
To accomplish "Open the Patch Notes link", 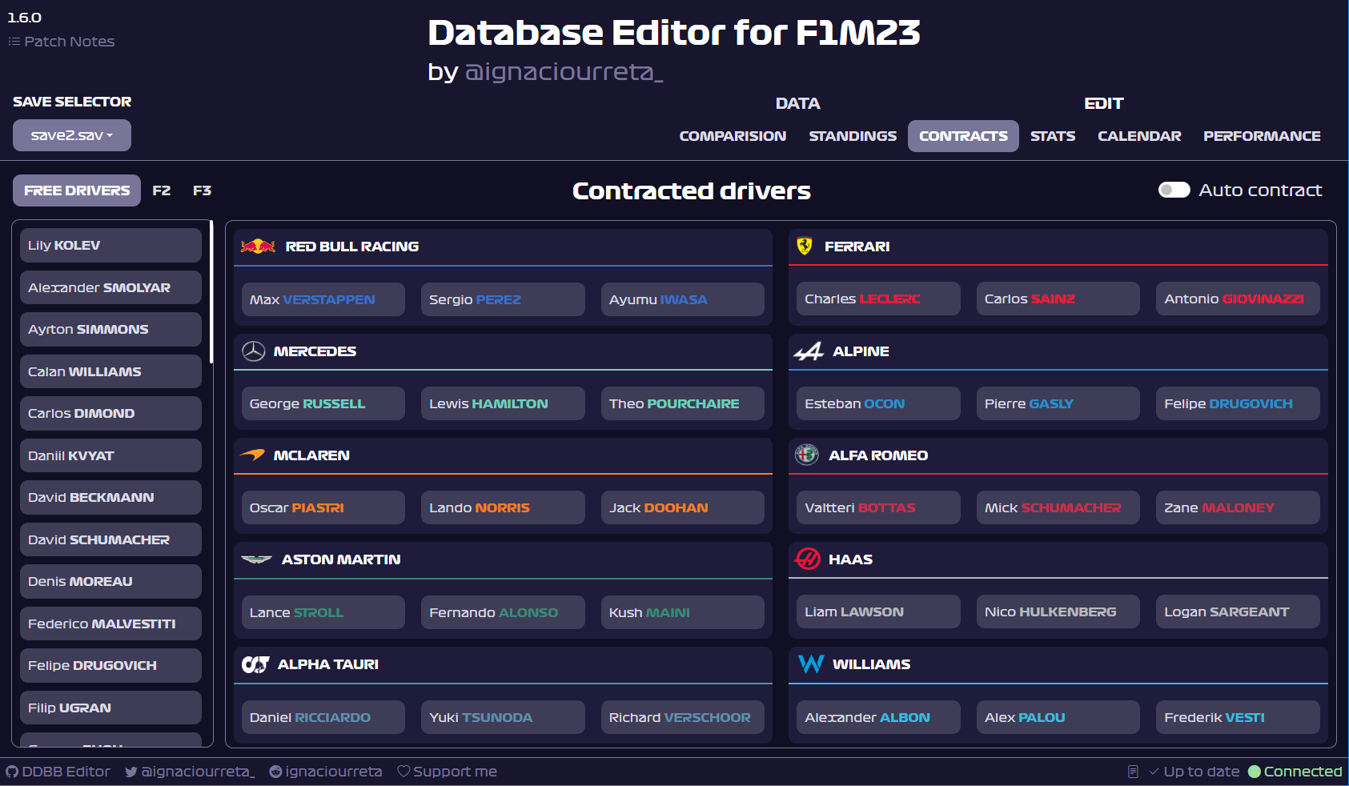I will point(61,41).
